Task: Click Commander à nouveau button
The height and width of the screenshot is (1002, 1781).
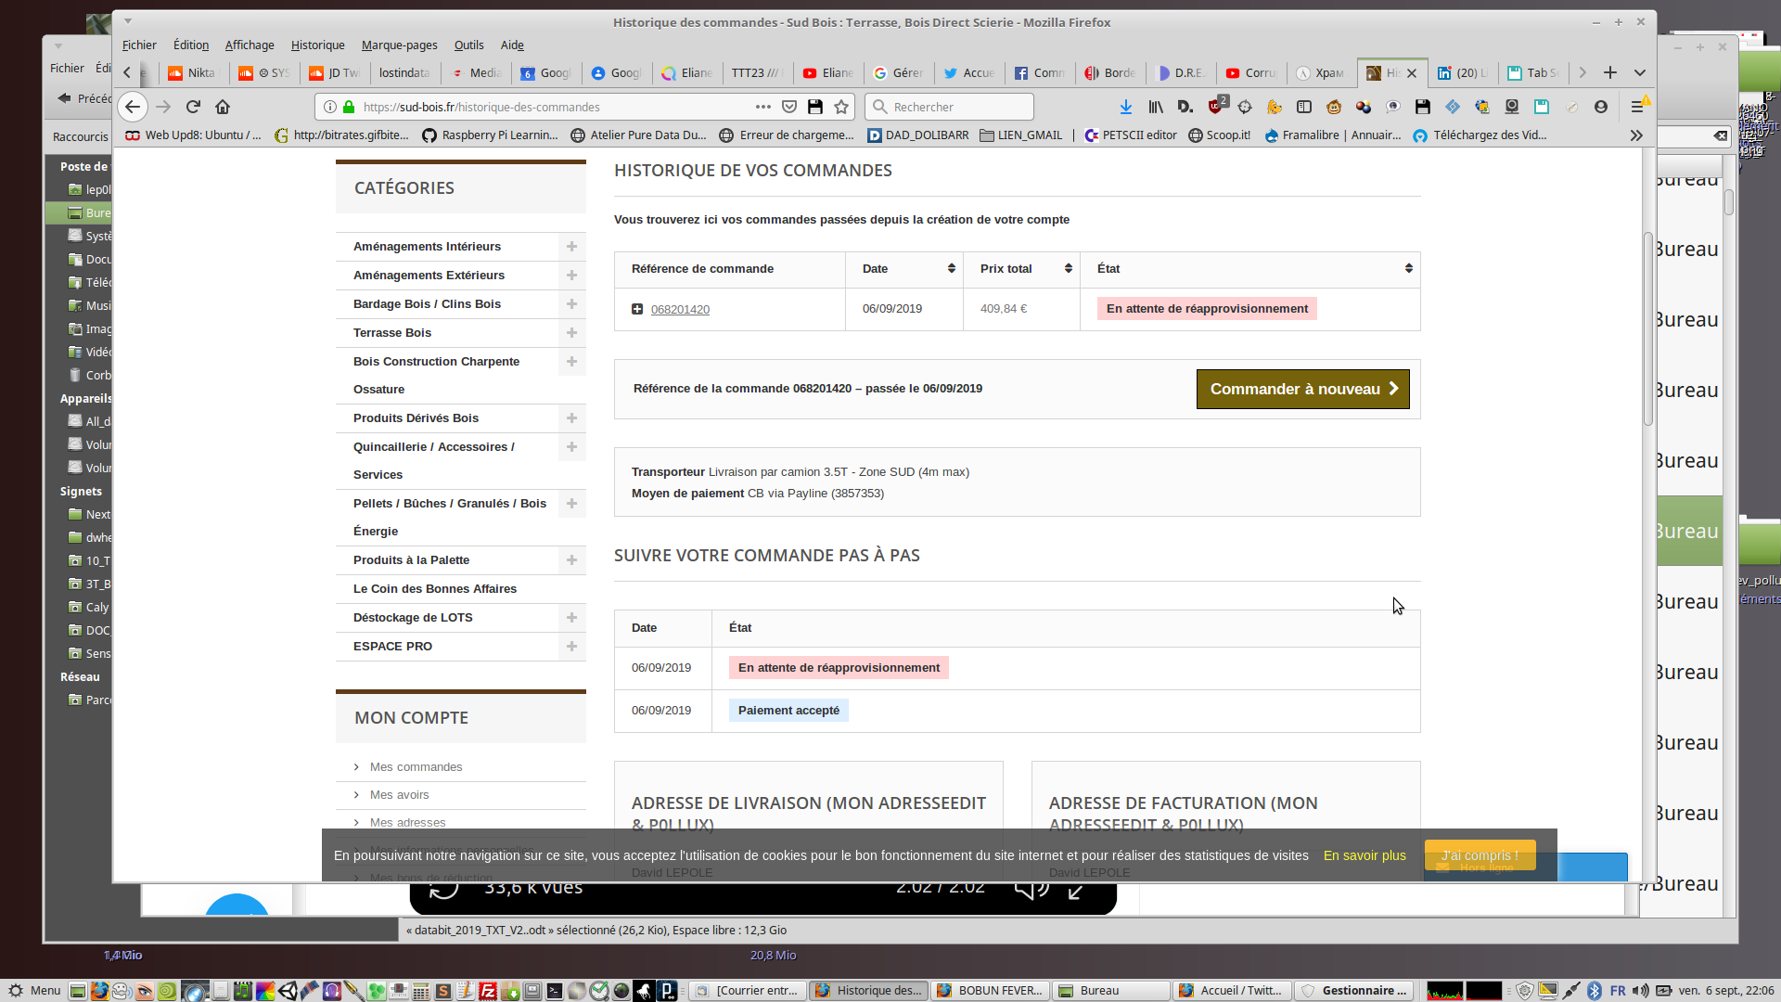Action: point(1302,389)
